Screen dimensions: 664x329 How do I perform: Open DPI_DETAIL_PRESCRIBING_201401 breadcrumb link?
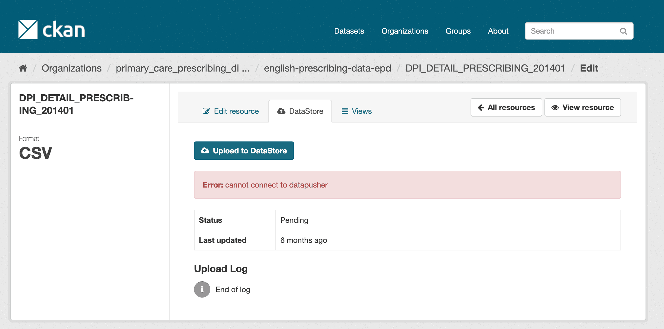[485, 68]
